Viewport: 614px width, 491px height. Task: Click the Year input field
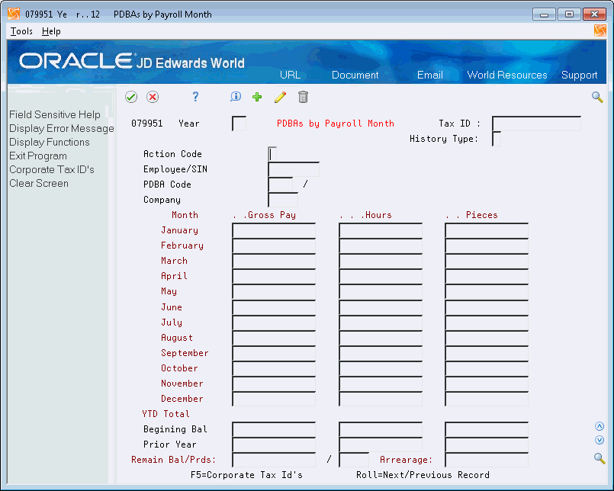coord(239,124)
